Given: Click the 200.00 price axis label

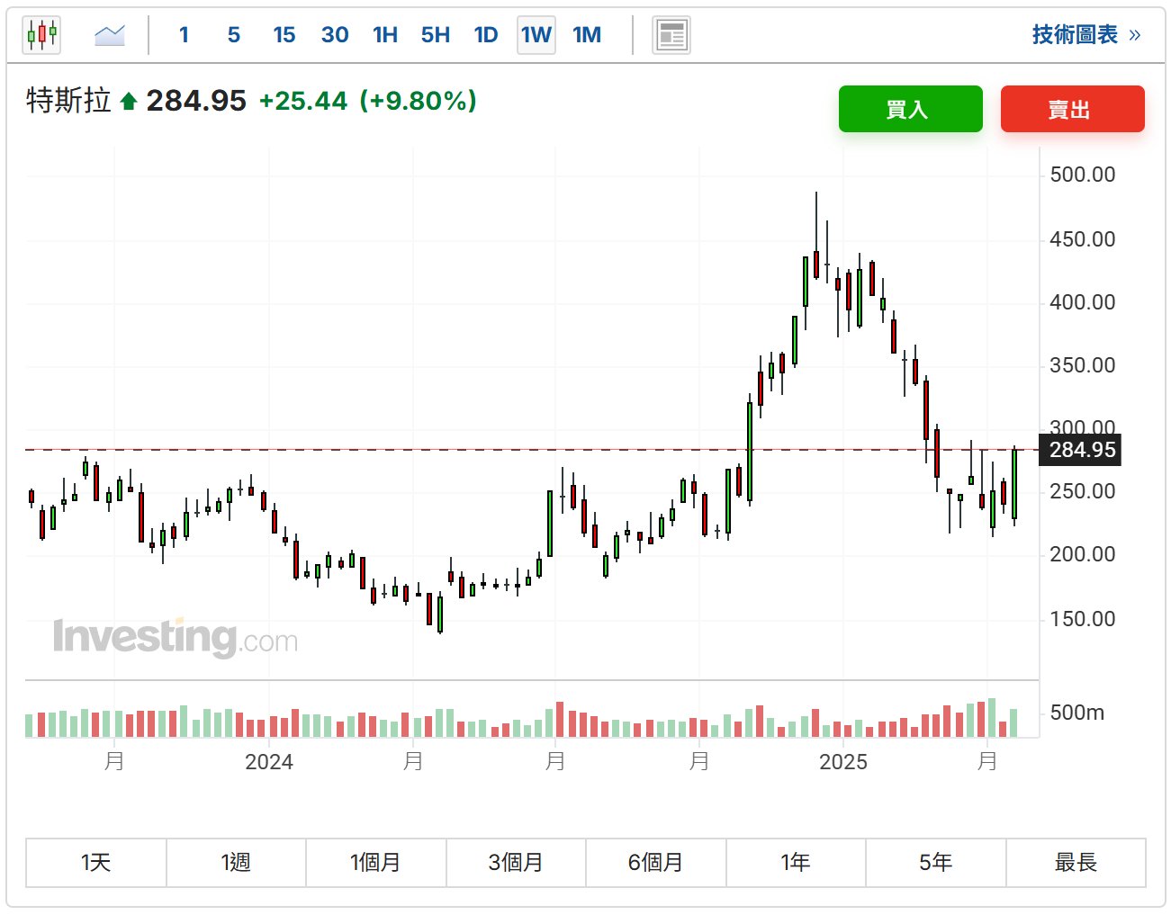Looking at the screenshot, I should (1083, 554).
